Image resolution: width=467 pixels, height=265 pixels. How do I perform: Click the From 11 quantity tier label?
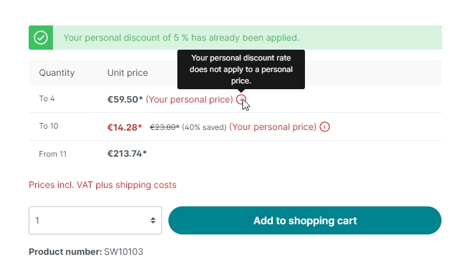[x=53, y=154]
